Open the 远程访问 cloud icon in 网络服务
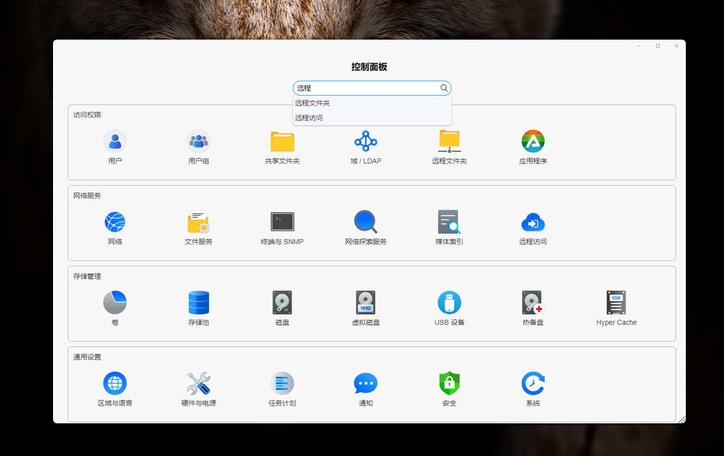Viewport: 724px width, 456px height. [x=533, y=222]
